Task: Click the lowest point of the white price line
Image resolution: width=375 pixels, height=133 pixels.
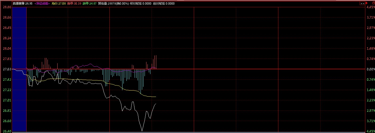Action: click(142, 131)
